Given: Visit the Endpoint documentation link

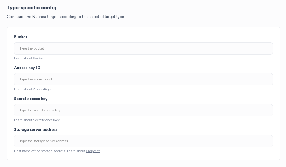Looking at the screenshot, I should point(93,151).
